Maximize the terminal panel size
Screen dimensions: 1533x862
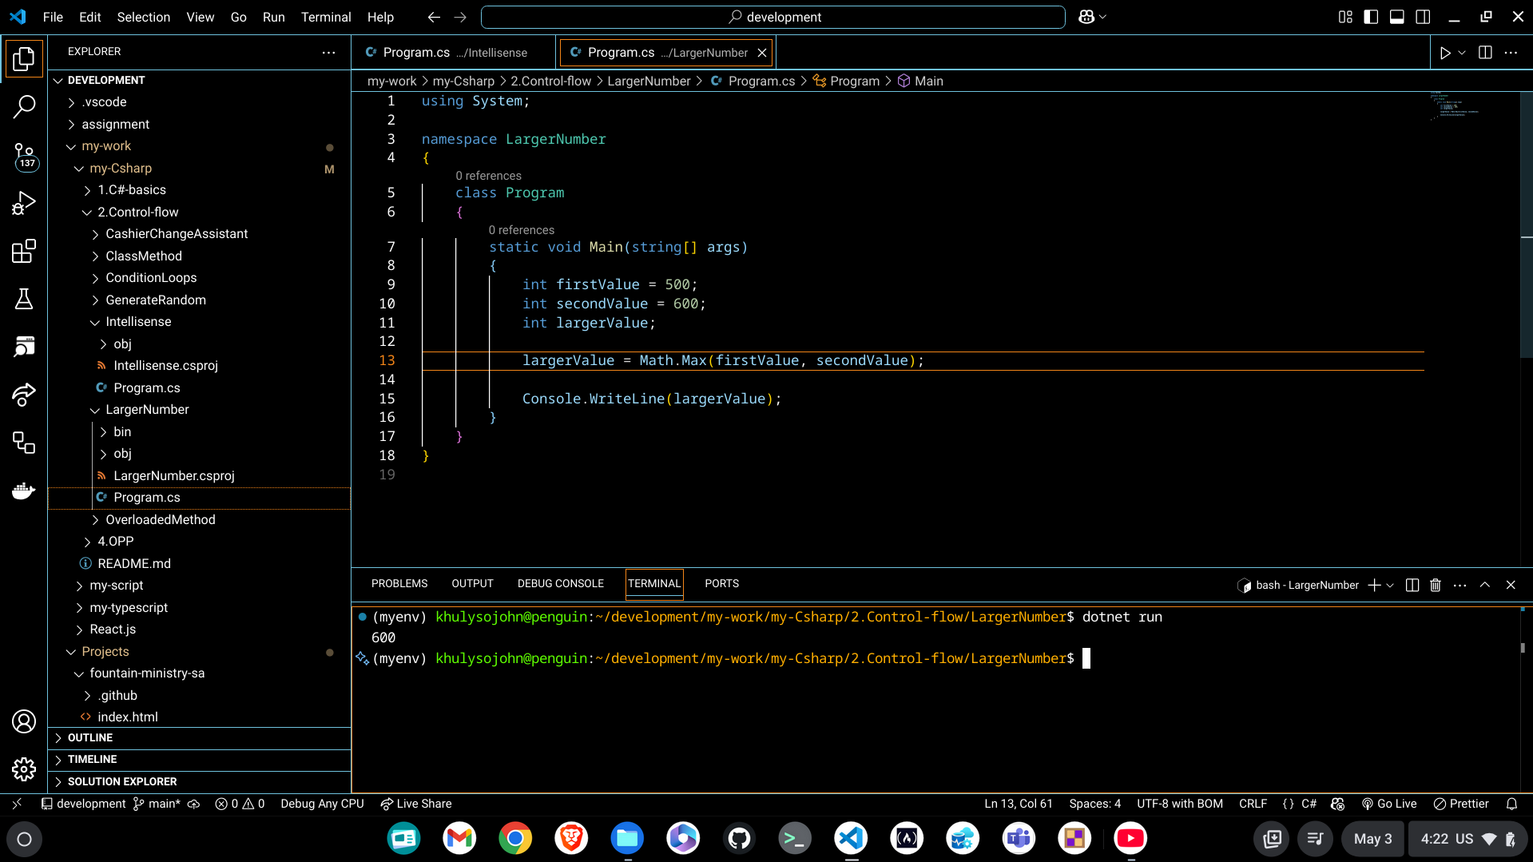tap(1485, 585)
